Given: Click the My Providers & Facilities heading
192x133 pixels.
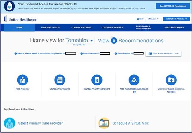Looking at the screenshot, I should pos(19,109).
